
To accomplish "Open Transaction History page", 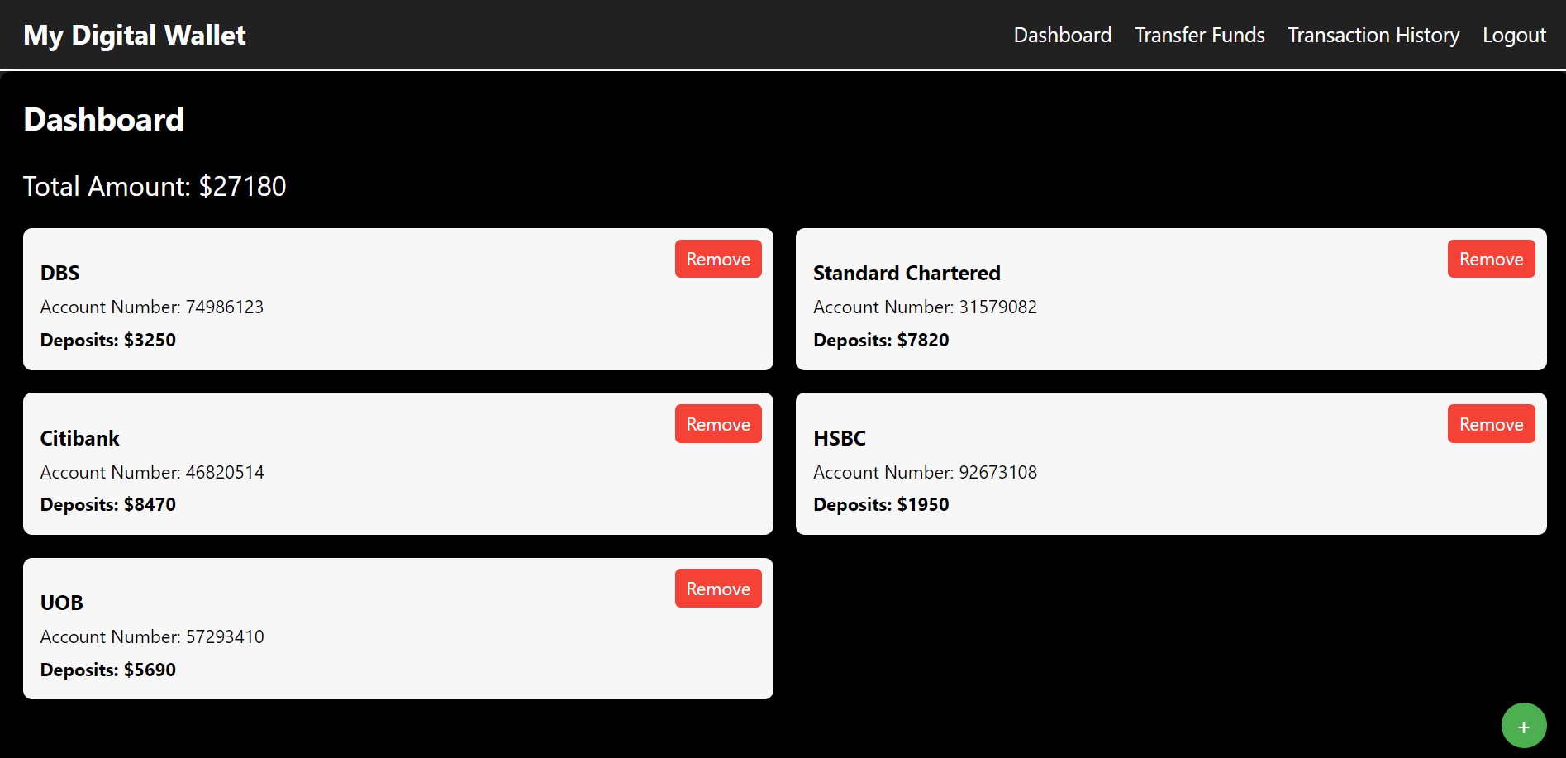I will (1373, 35).
